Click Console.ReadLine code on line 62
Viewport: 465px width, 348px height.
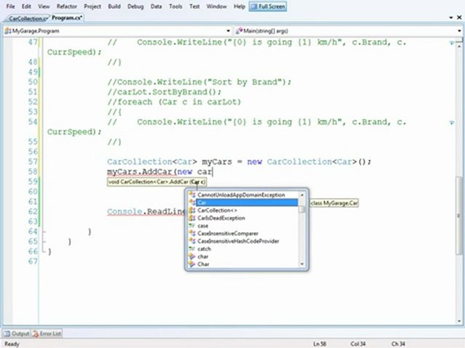[146, 212]
